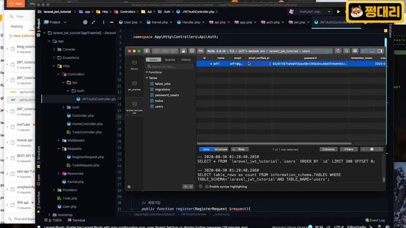Viewport: 406px width, 228px height.
Task: Click the Columns button
Action: click(329, 149)
